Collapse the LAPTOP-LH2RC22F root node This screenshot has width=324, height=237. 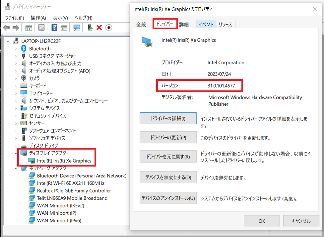click(8, 41)
